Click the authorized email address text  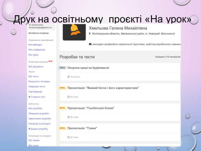(x=40, y=28)
